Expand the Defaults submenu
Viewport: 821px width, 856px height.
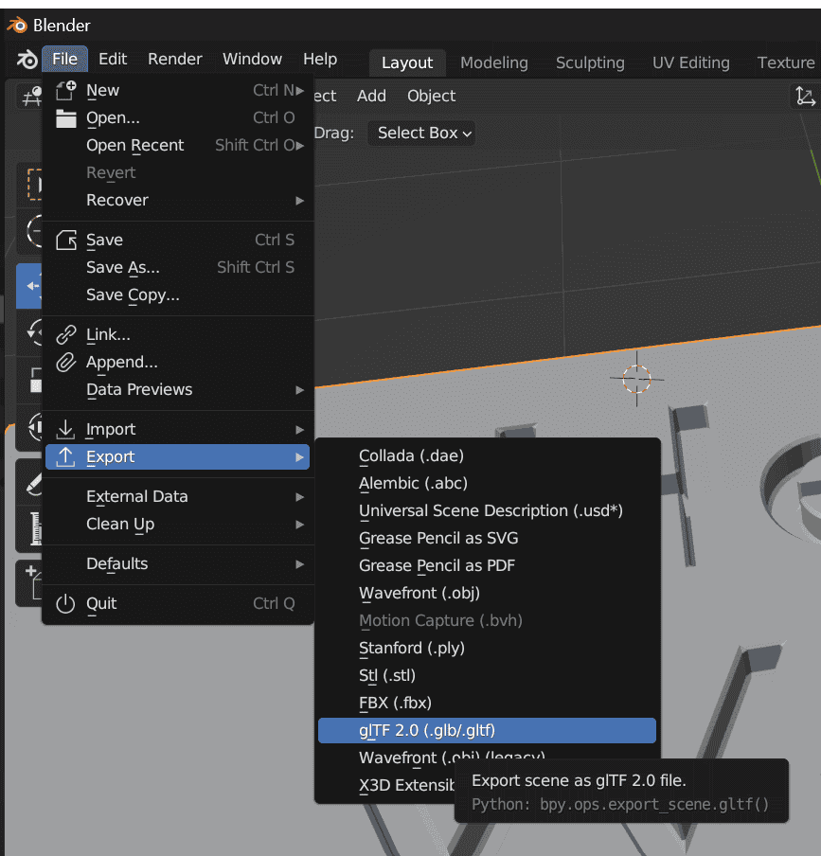tap(178, 564)
